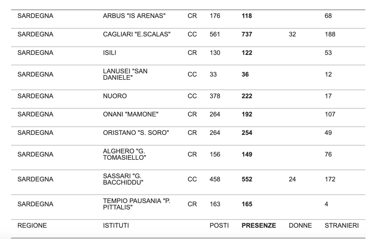
Task: Click the PRESENZE column label
Action: pos(259,226)
